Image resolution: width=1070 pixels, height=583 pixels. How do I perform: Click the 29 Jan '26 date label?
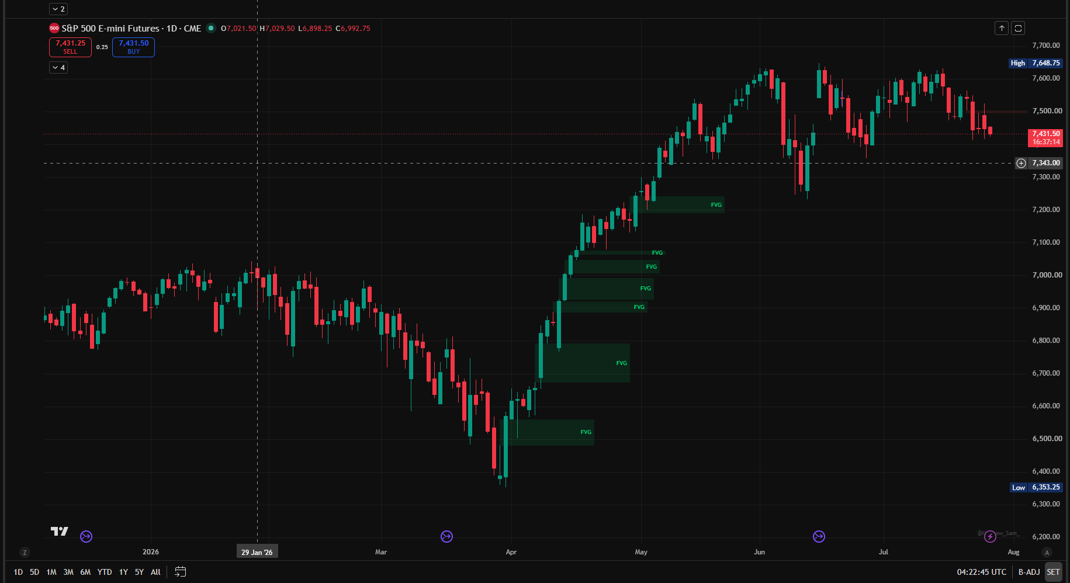257,552
